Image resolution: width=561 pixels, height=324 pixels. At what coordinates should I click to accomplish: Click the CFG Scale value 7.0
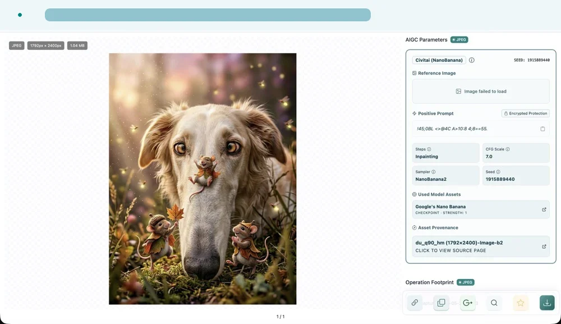point(489,157)
